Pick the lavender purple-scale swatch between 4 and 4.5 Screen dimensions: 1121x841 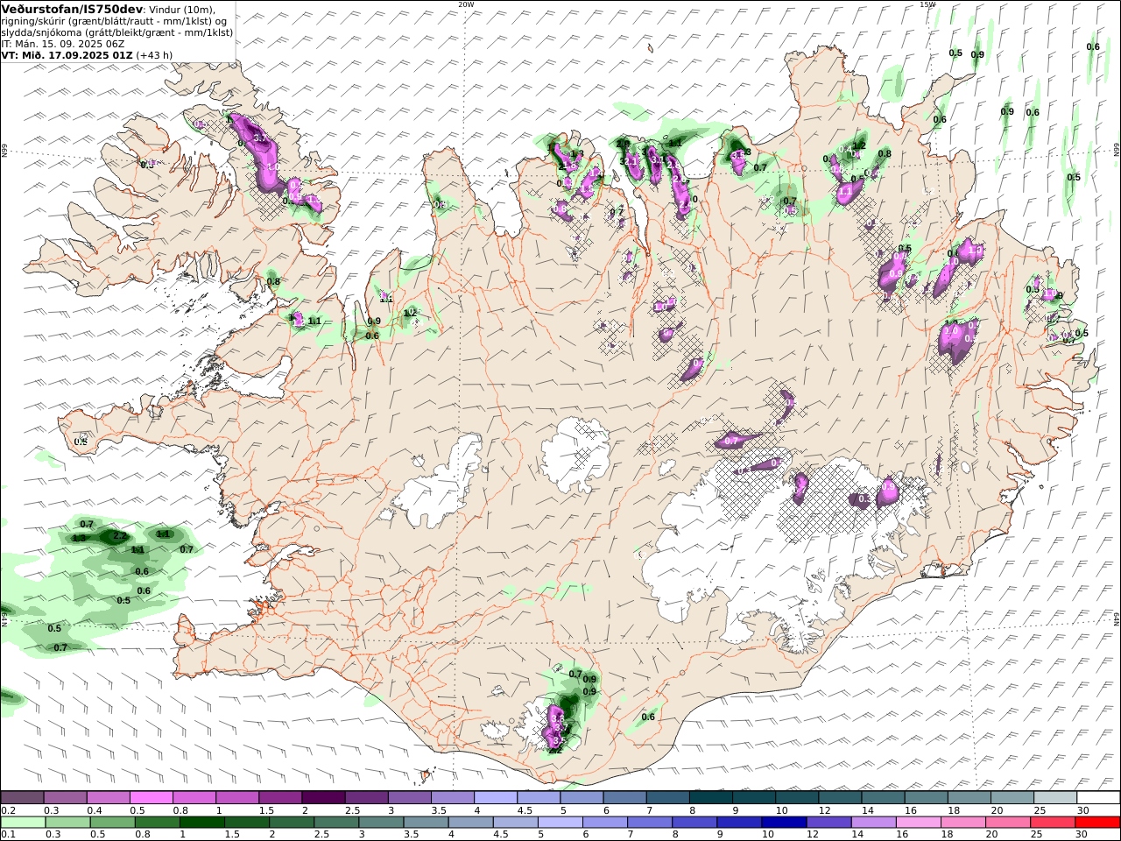click(x=496, y=798)
